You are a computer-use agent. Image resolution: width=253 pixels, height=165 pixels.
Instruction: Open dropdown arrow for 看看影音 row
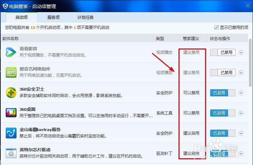pyautogui.click(x=241, y=53)
